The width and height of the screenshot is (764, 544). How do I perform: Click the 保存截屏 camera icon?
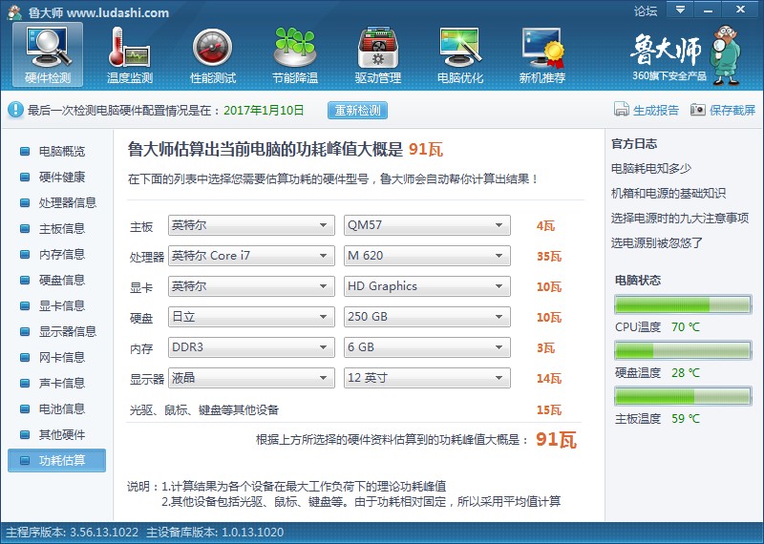[x=697, y=110]
